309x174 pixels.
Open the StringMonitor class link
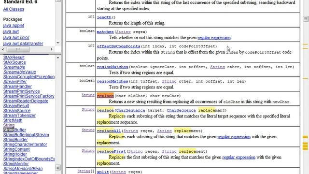coord(16,164)
